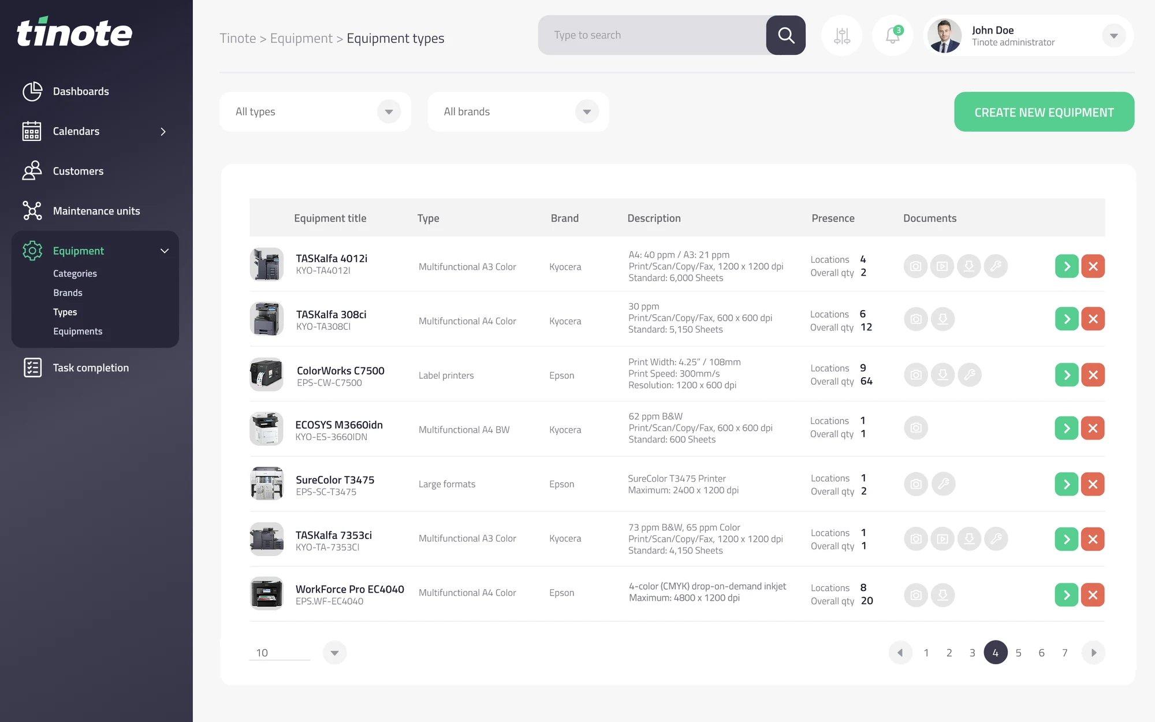Open photos for ECOSYS M3660idn
This screenshot has height=722, width=1155.
point(916,428)
